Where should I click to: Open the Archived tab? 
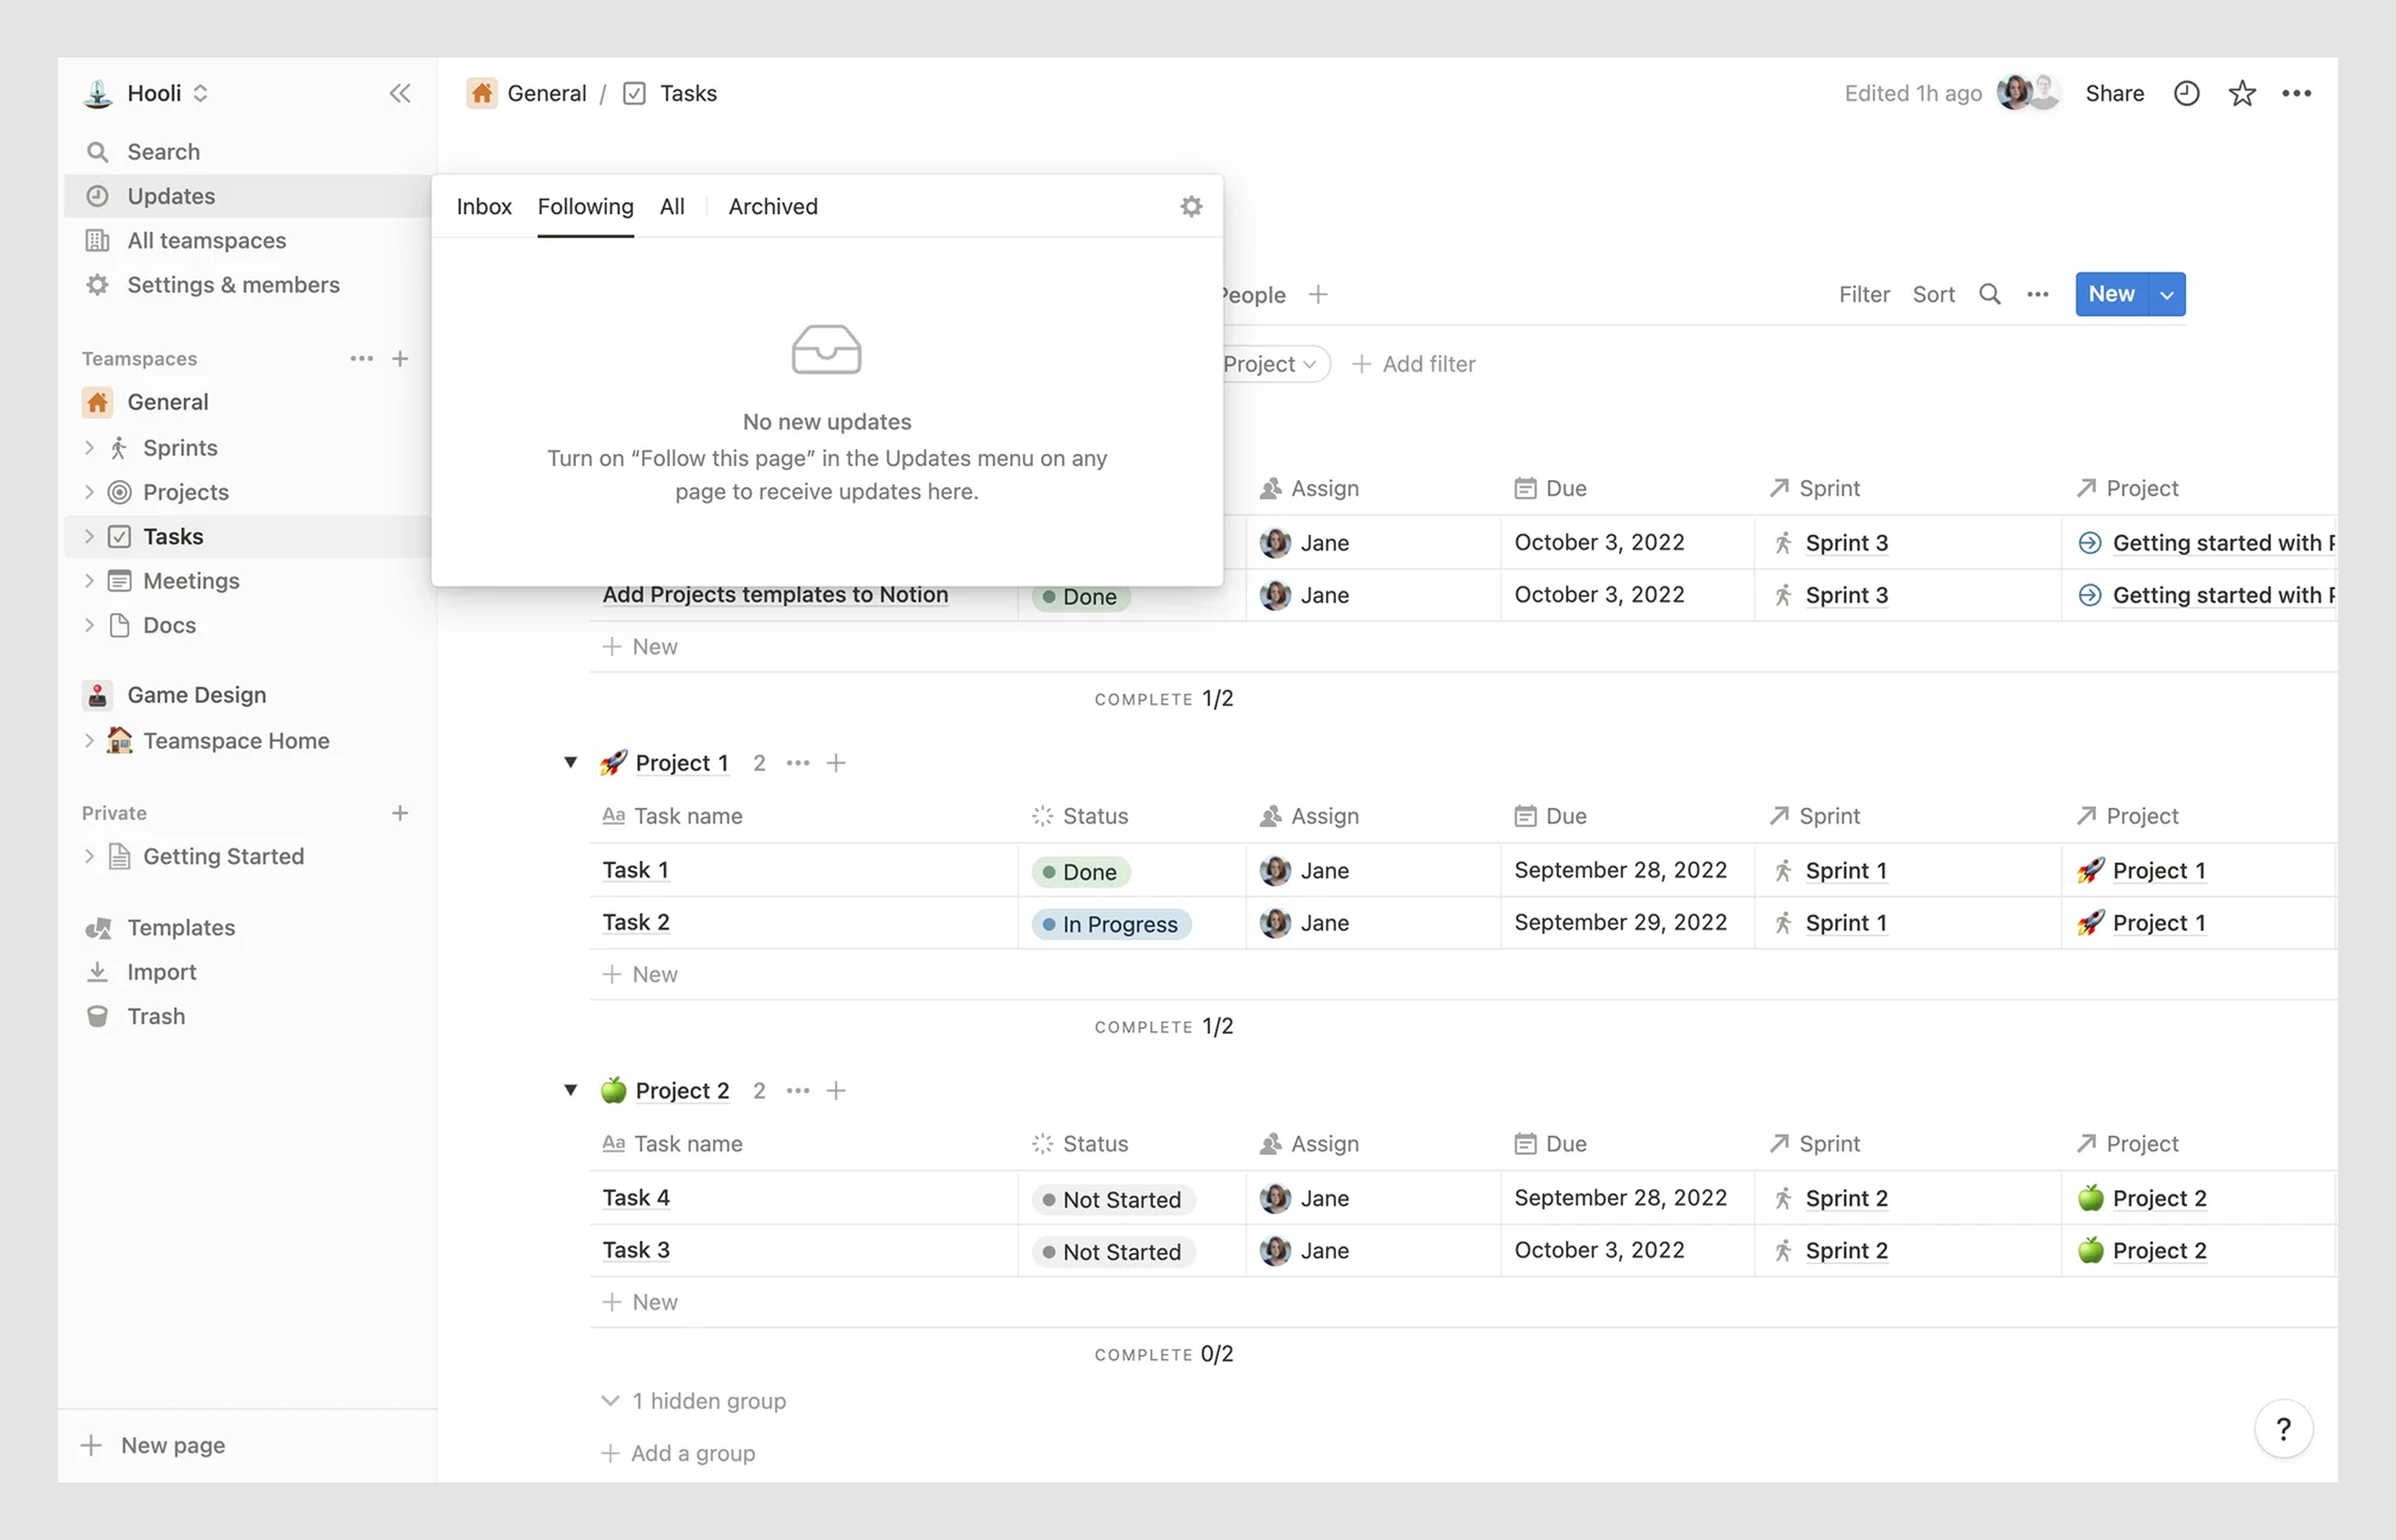pyautogui.click(x=773, y=206)
